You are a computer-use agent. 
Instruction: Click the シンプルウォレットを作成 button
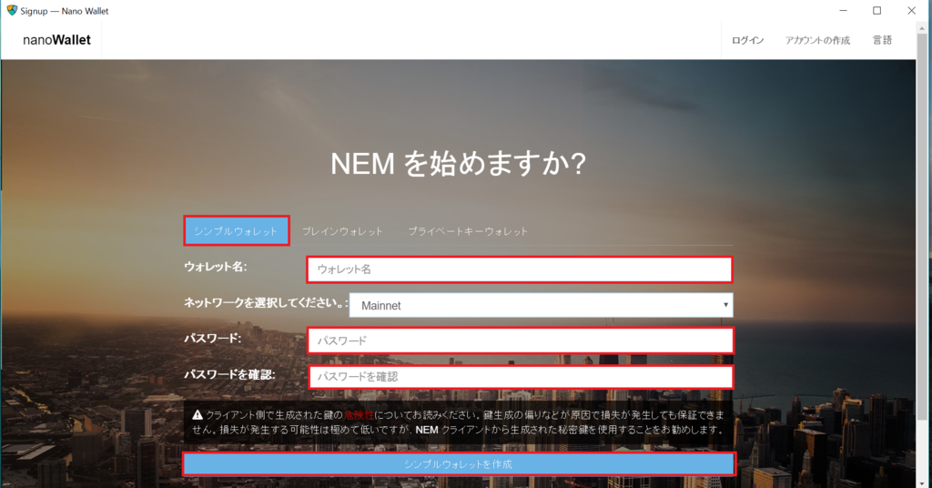[x=459, y=464]
